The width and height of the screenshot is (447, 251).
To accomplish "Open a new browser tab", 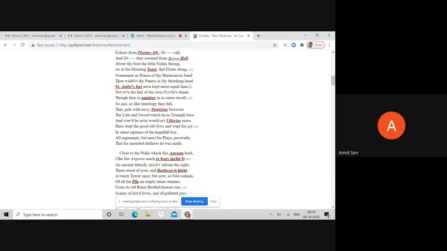I will pos(258,36).
